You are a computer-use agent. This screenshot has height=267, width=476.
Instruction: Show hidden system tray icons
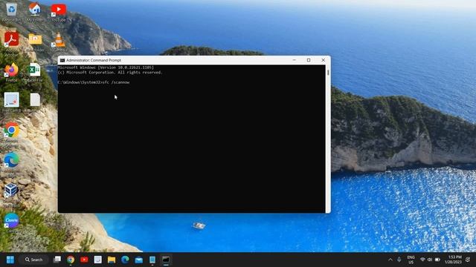pos(390,260)
